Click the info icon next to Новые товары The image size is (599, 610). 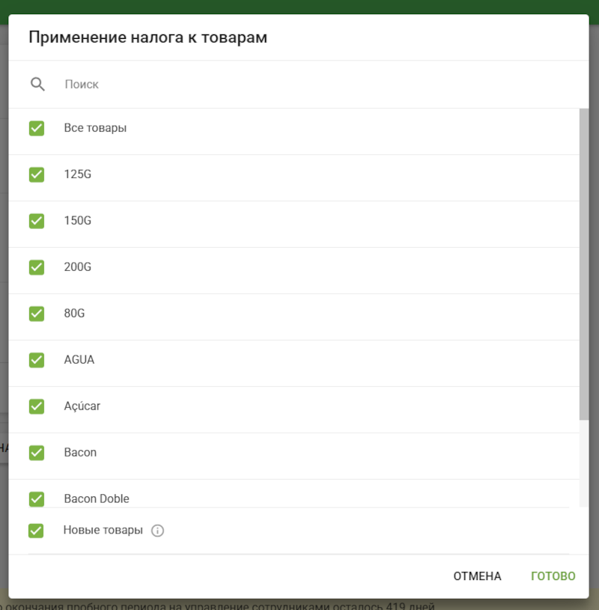(158, 530)
